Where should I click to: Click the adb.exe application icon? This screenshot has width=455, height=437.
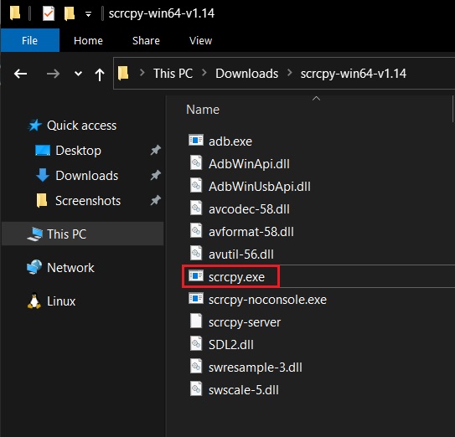196,140
